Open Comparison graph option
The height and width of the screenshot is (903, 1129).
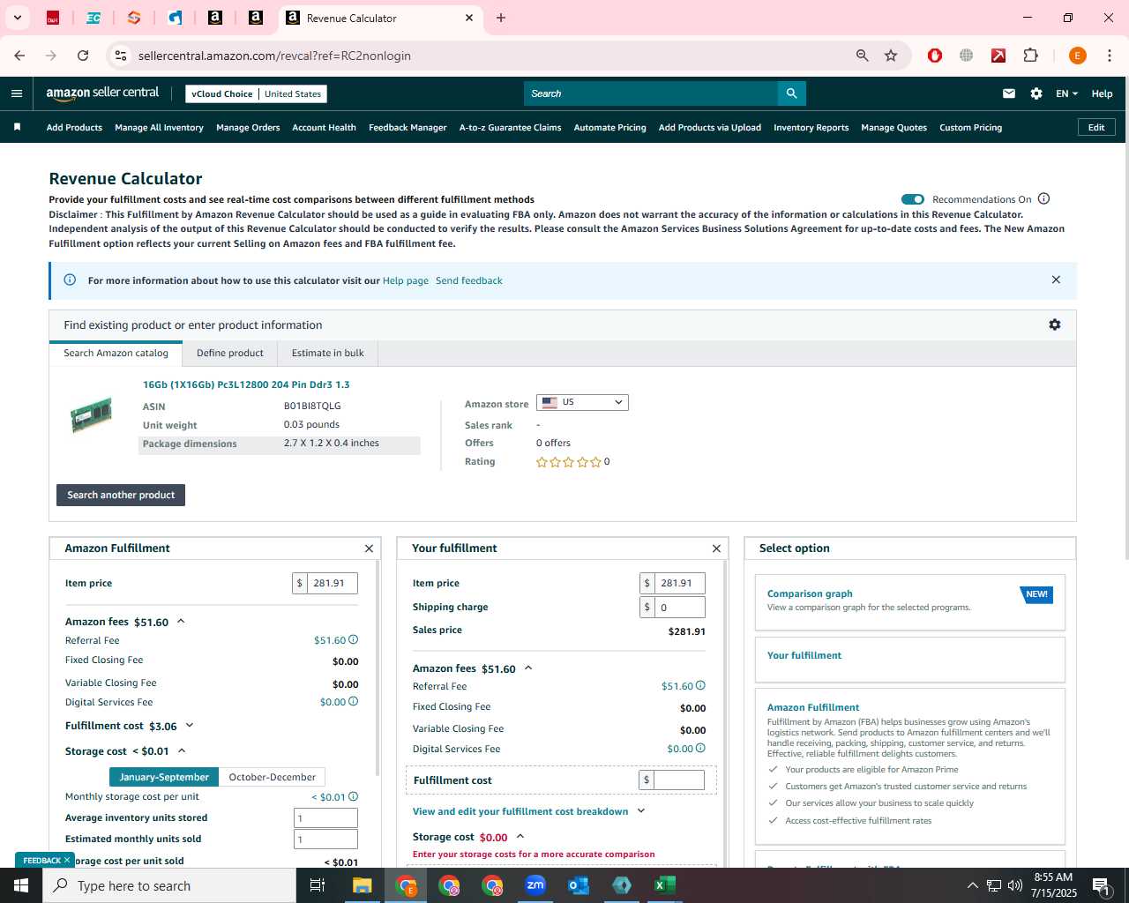coord(909,601)
